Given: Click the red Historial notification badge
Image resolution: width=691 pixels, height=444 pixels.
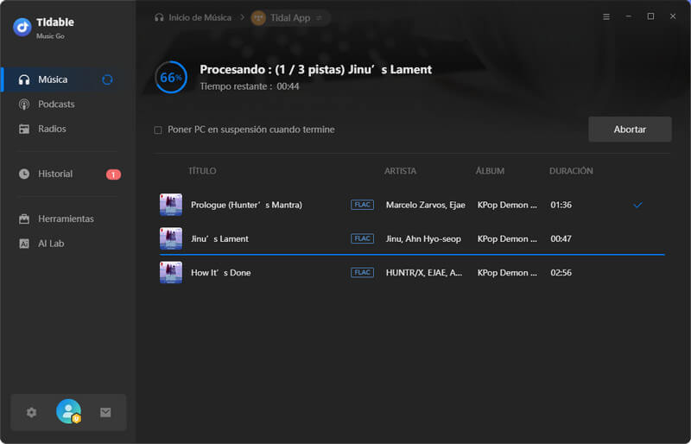Looking at the screenshot, I should [113, 174].
